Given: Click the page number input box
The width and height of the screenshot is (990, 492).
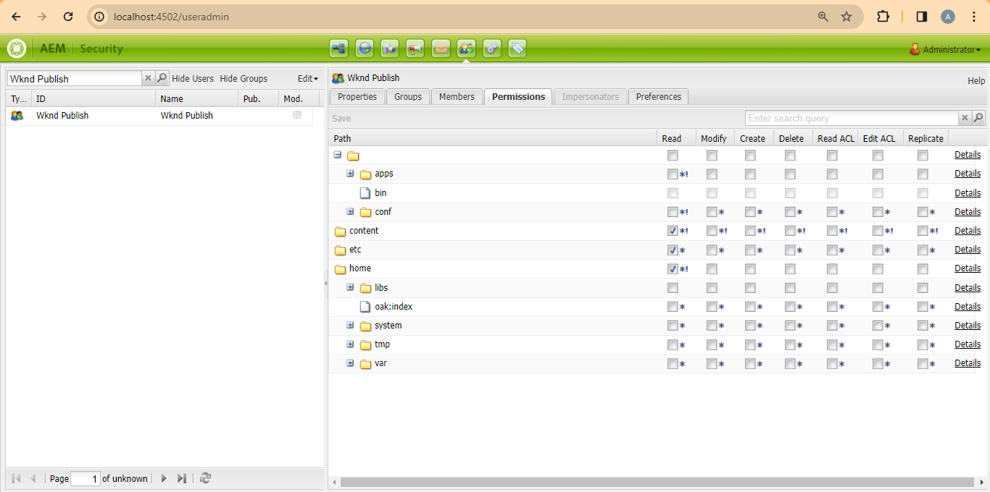Looking at the screenshot, I should 86,478.
